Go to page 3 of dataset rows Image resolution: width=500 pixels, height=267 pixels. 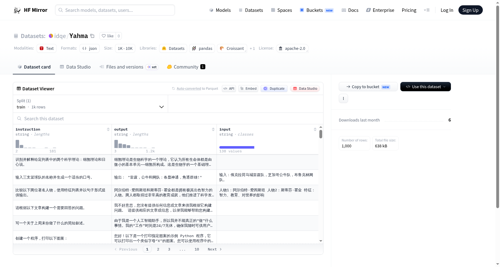pos(169,249)
